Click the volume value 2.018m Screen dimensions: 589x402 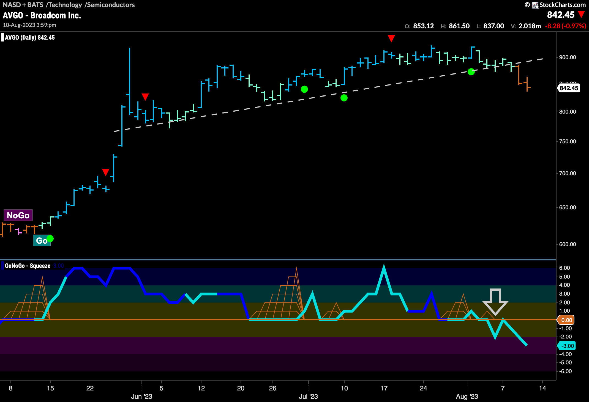coord(530,26)
